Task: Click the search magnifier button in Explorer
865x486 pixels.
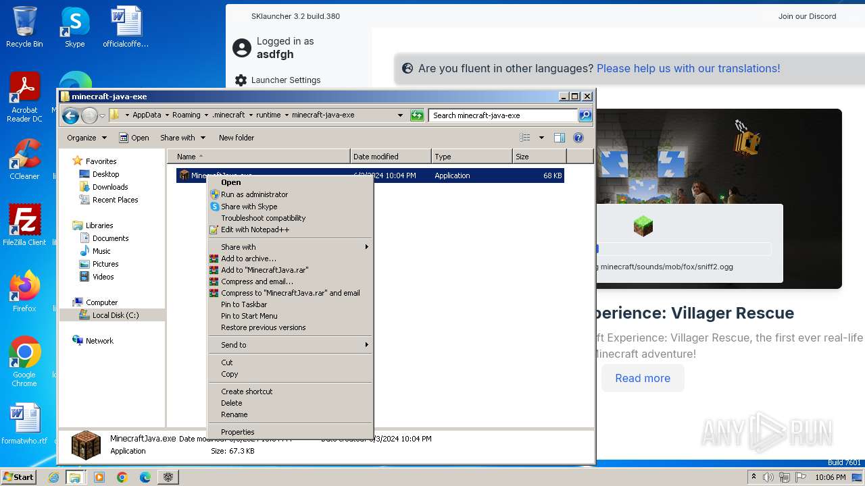Action: pos(585,115)
